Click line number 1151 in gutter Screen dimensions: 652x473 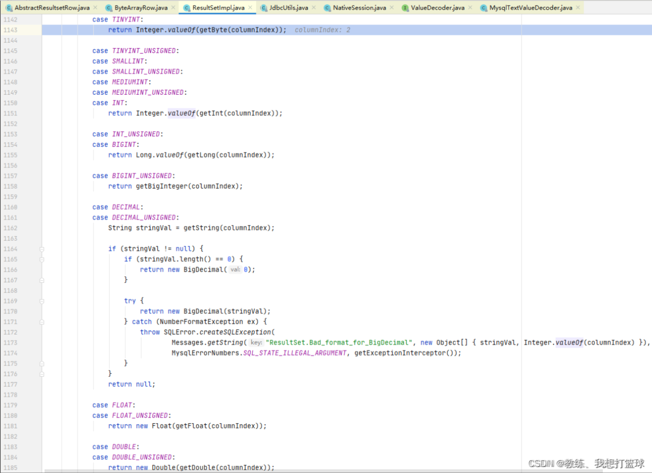click(x=10, y=113)
